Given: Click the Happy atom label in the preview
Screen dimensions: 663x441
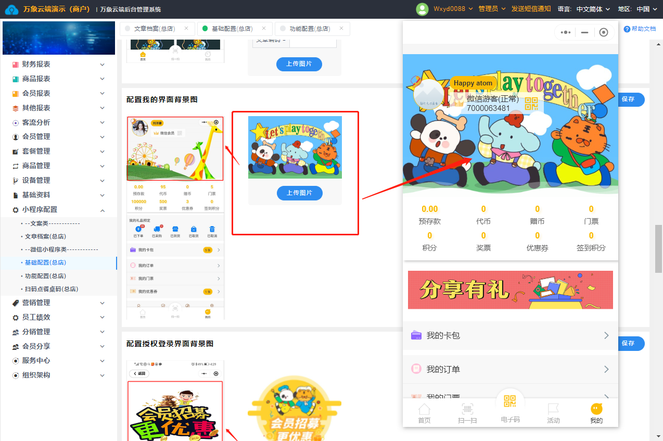Looking at the screenshot, I should click(473, 83).
